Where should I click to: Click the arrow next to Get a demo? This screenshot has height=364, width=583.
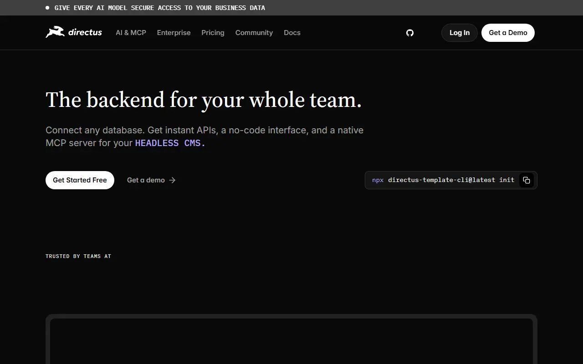pos(172,180)
